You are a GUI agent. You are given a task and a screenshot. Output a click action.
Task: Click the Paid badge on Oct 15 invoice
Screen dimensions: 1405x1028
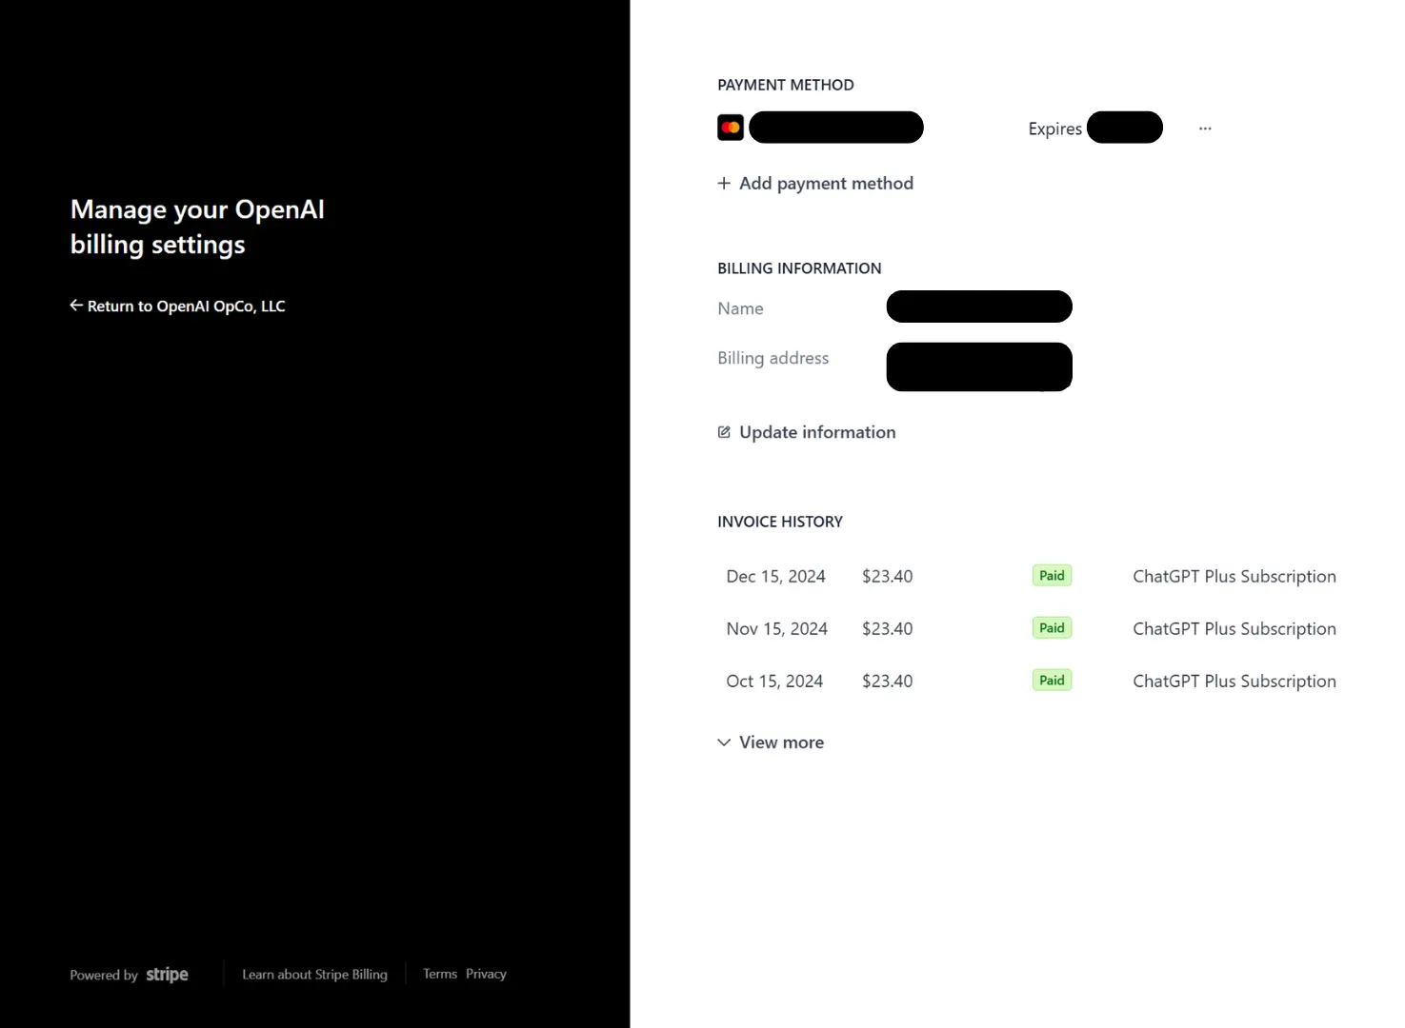[x=1051, y=680]
